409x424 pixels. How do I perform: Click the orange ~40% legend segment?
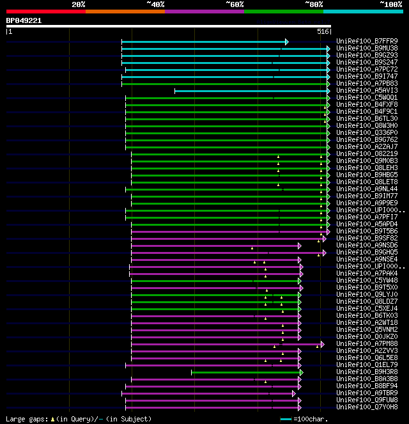[125, 12]
